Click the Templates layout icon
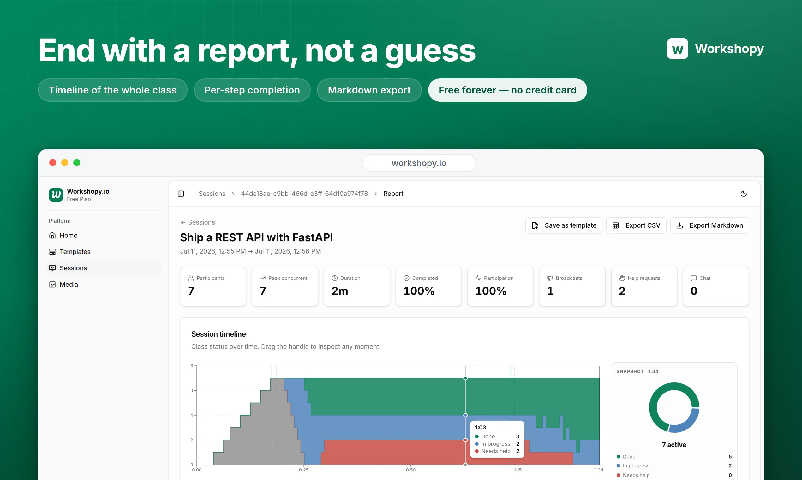This screenshot has width=802, height=480. (x=52, y=252)
